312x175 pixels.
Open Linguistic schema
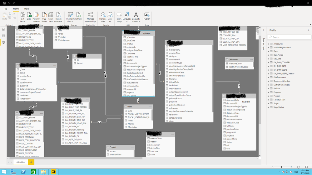click(136, 17)
